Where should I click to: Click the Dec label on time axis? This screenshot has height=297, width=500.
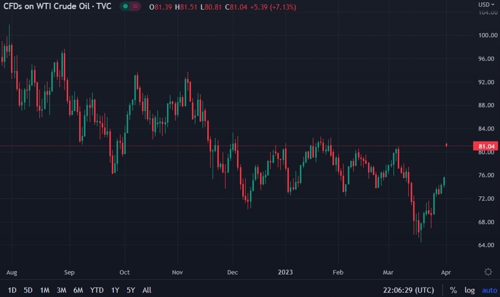point(232,273)
